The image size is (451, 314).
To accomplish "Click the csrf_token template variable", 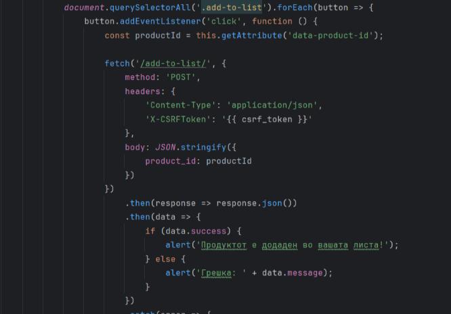I will pos(267,119).
